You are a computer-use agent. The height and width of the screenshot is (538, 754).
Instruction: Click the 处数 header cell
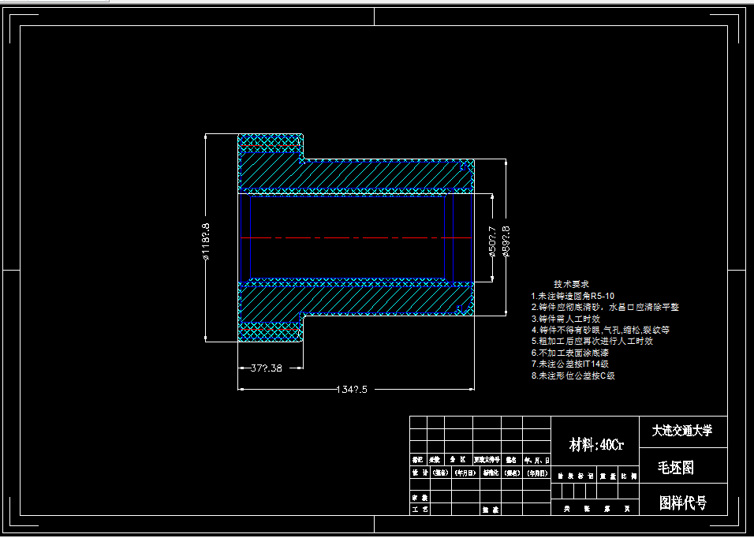coord(435,460)
